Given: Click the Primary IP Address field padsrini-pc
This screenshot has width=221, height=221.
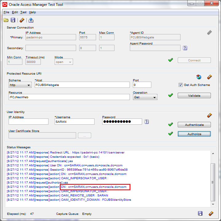Looking at the screenshot, I should click(51, 37).
